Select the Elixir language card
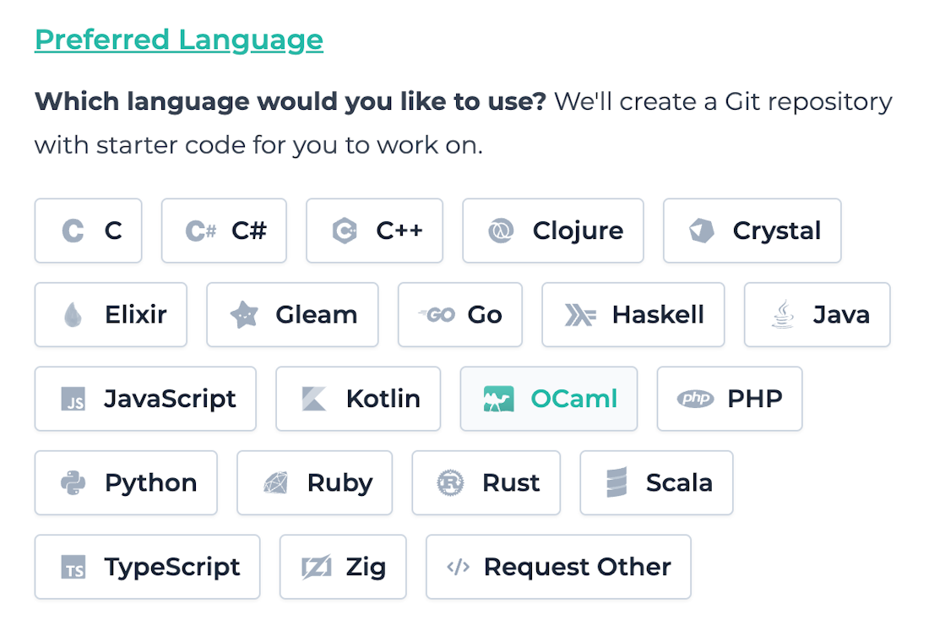This screenshot has height=626, width=929. tap(111, 314)
